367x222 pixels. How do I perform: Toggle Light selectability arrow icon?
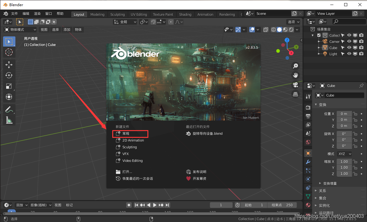tap(343, 54)
